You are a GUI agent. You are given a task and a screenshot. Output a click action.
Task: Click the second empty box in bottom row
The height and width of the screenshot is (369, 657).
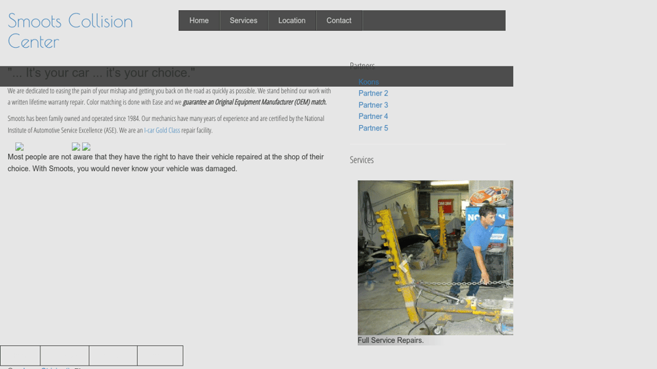coord(65,355)
